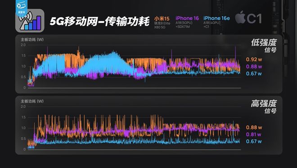Click the purple 0.81 w value
The height and width of the screenshot is (168, 297).
pos(253,134)
